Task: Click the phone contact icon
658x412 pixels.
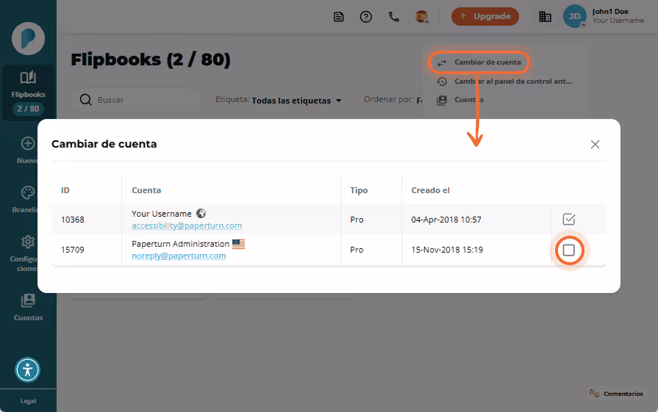Action: [393, 17]
